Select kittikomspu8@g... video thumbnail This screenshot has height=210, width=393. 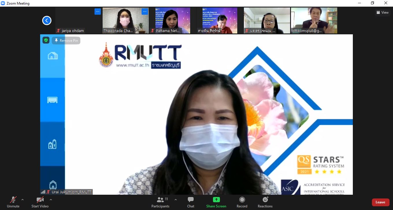tap(314, 20)
